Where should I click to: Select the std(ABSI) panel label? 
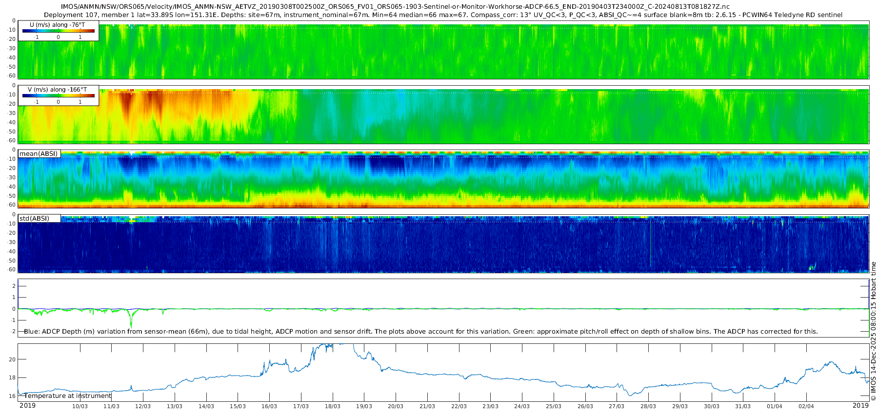point(34,218)
